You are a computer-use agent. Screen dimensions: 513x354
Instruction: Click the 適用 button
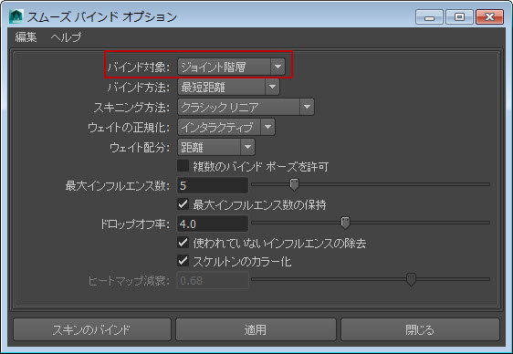[256, 329]
